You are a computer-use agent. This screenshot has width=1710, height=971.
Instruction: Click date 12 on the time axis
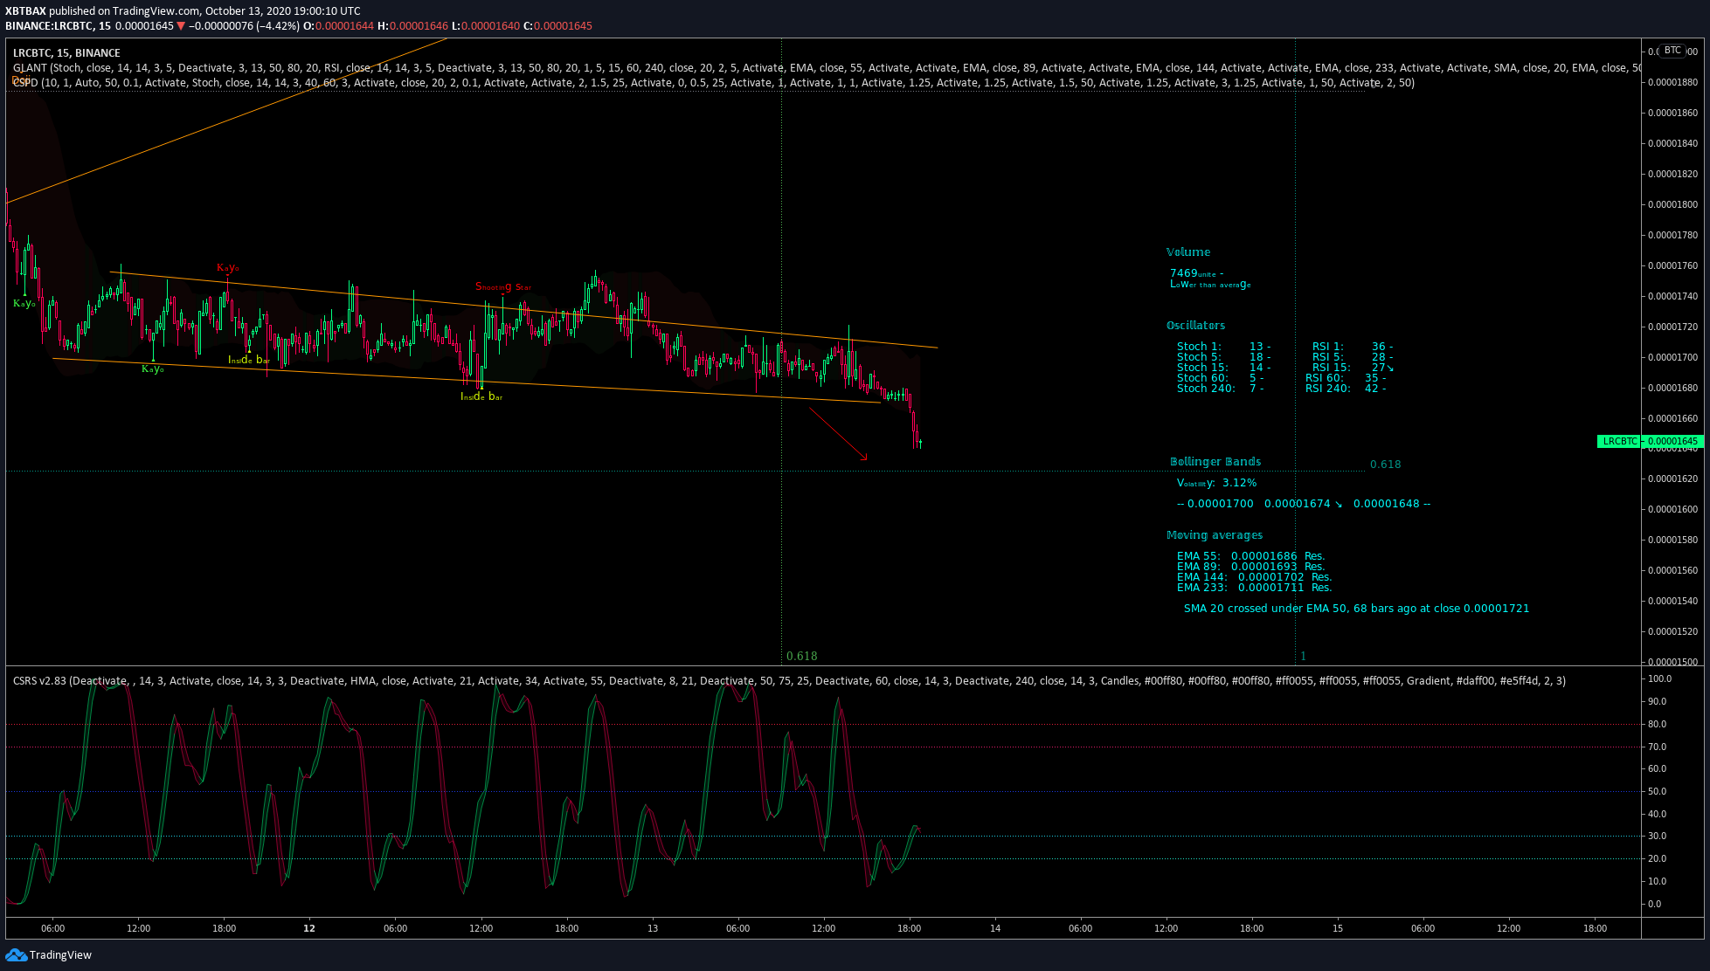309,928
